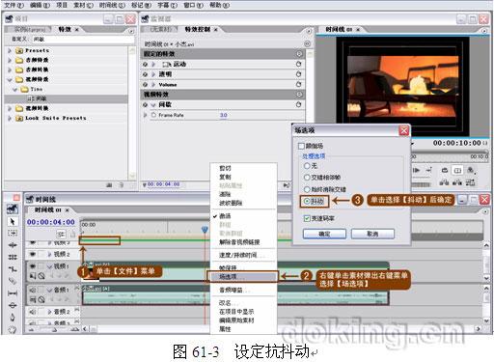Image resolution: width=494 pixels, height=362 pixels.
Task: Click the Show Keyframes icon on 视频1
Action: (x=41, y=276)
